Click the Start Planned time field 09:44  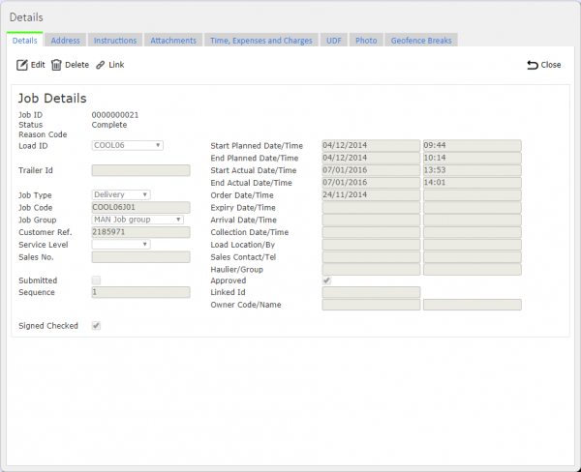(473, 145)
